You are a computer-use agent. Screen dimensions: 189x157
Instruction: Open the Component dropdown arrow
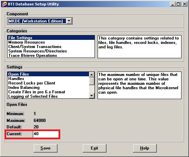pos(69,21)
